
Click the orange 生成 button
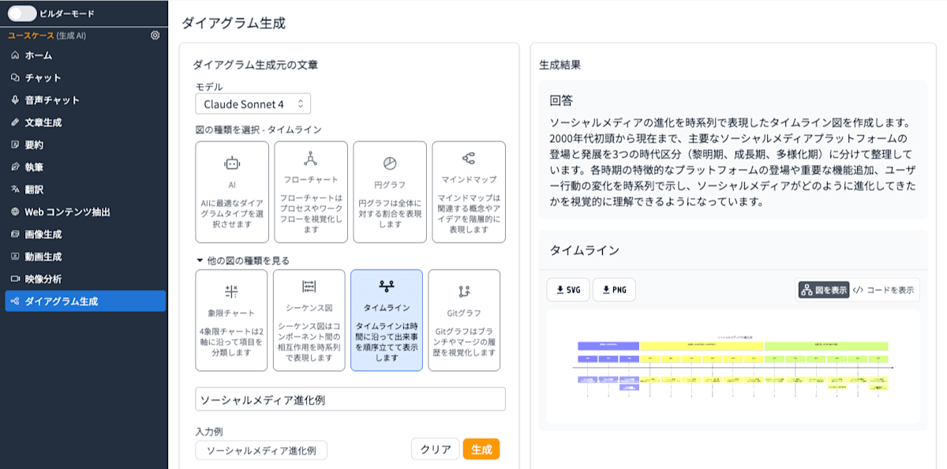coord(481,449)
